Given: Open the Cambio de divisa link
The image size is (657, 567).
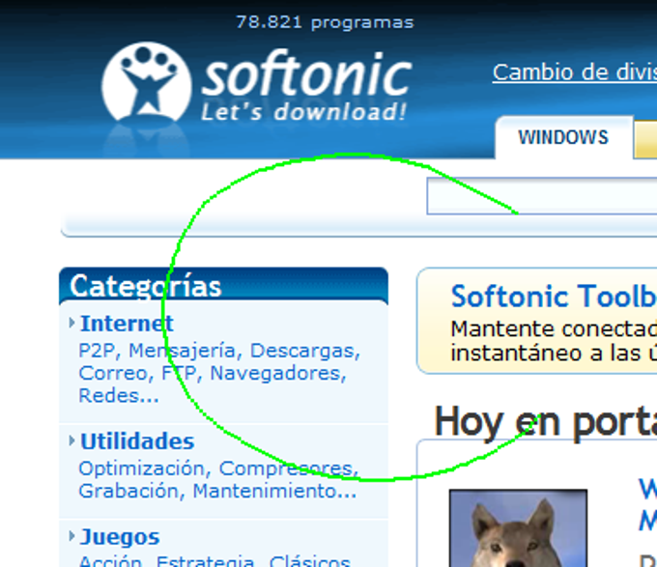Looking at the screenshot, I should tap(575, 72).
